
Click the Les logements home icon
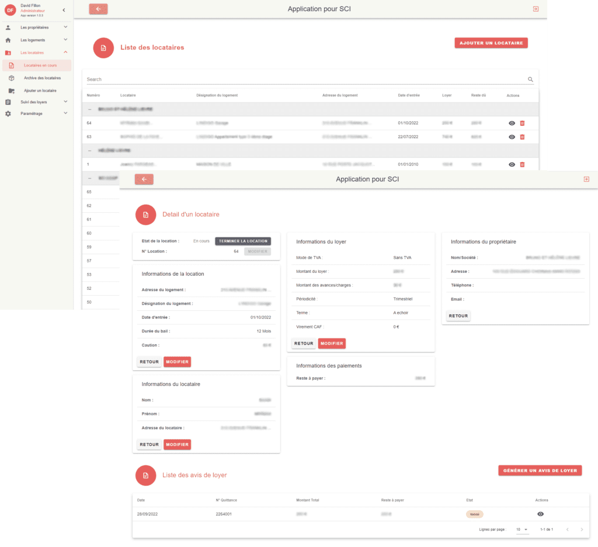(x=8, y=40)
